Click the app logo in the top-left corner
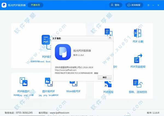This screenshot has width=164, height=116. click(x=5, y=5)
